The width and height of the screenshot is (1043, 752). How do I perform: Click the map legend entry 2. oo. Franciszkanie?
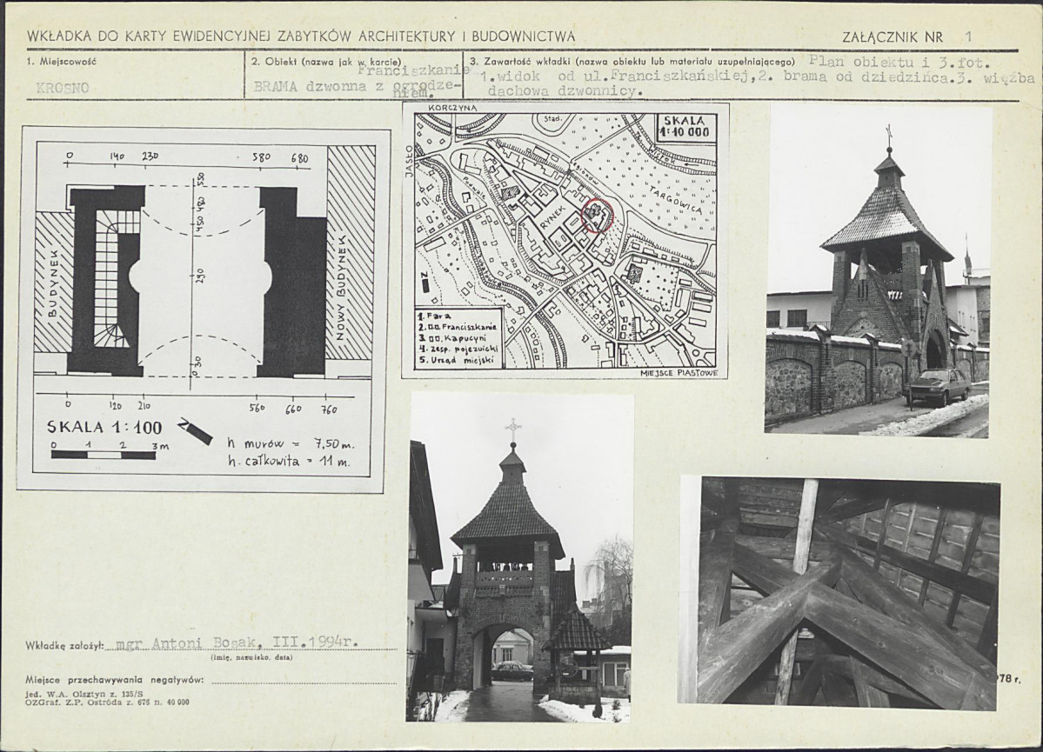[458, 327]
